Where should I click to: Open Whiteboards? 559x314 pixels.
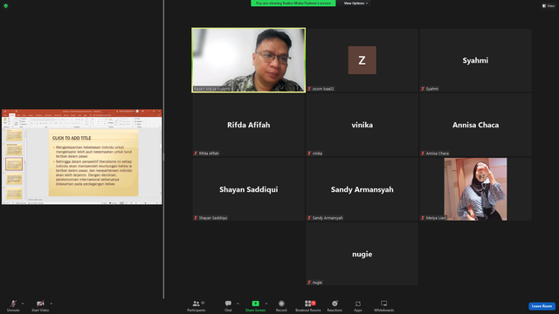(384, 305)
